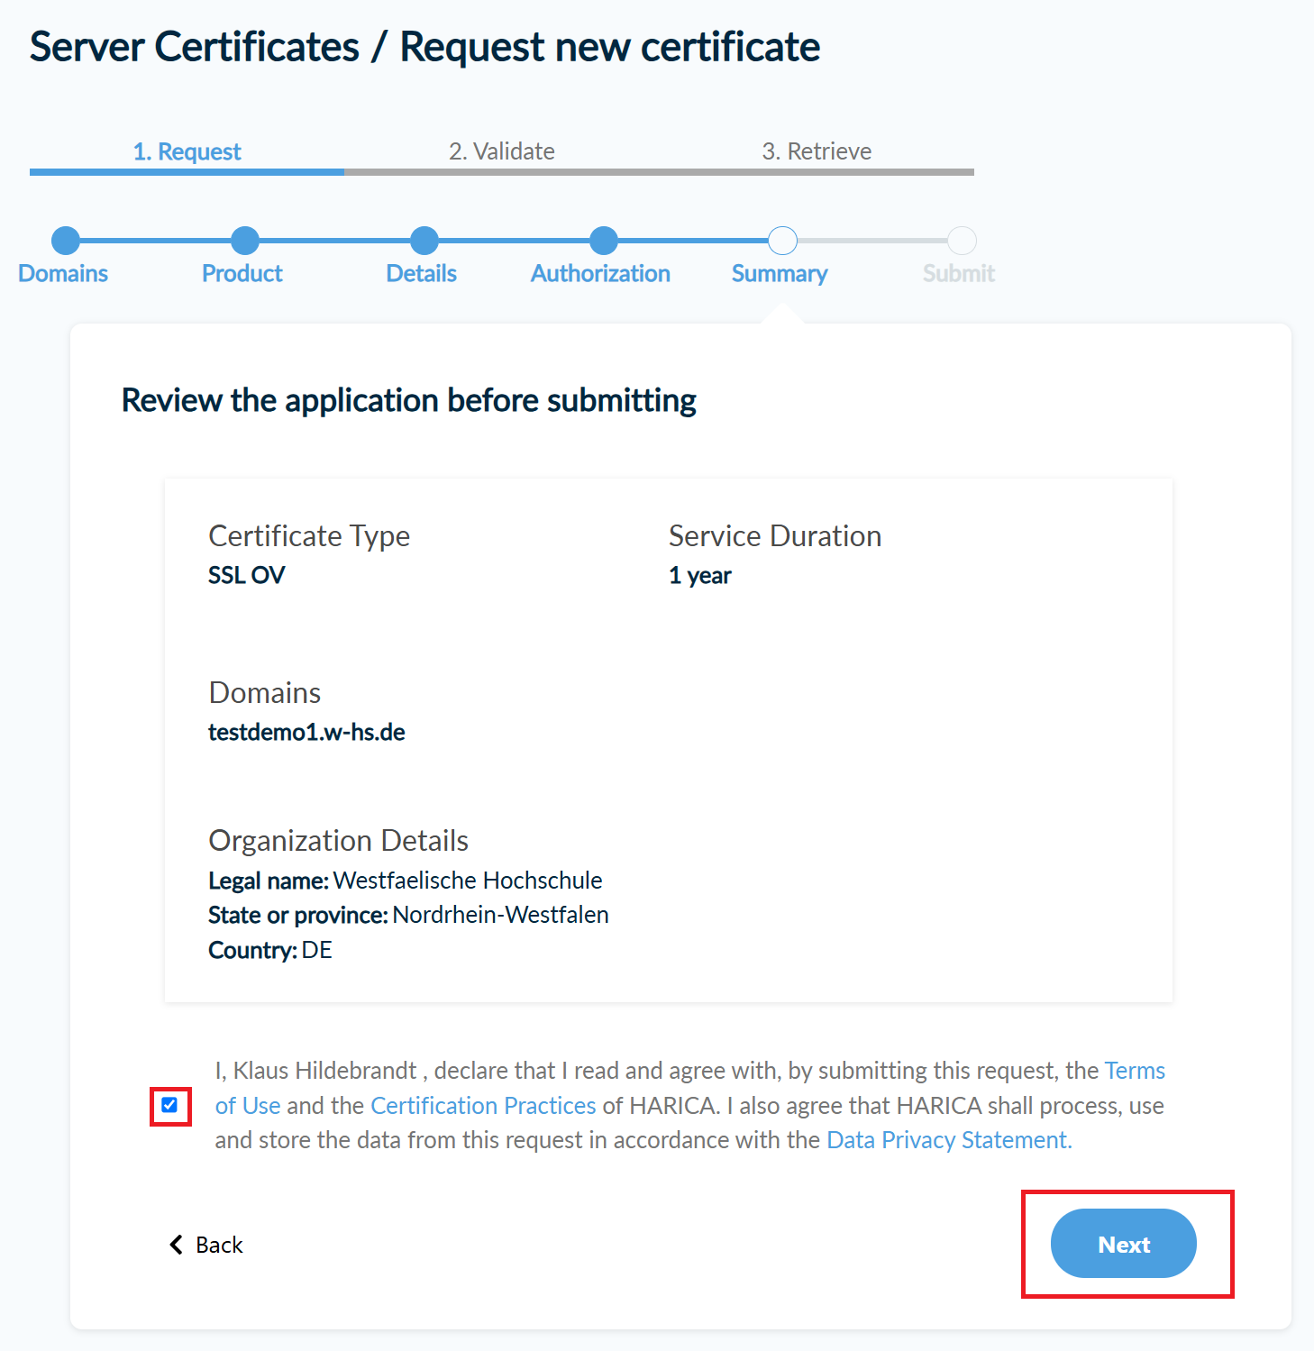Click the Details step circle
Image resolution: width=1314 pixels, height=1351 pixels.
coord(424,241)
